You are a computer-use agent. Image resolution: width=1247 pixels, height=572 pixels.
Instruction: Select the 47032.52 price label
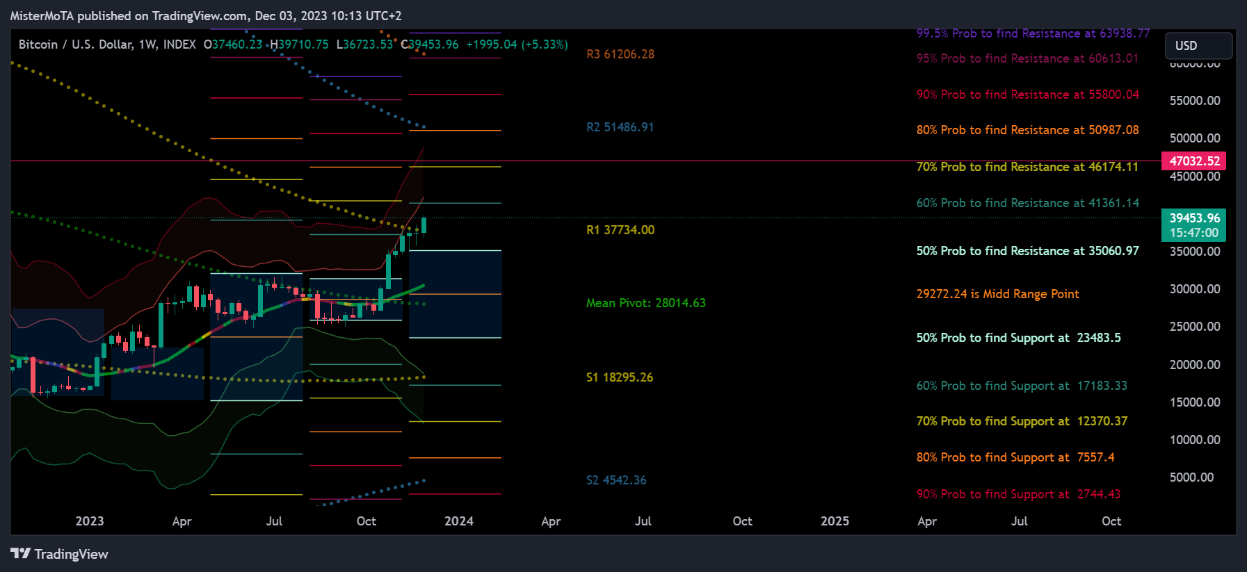coord(1193,161)
